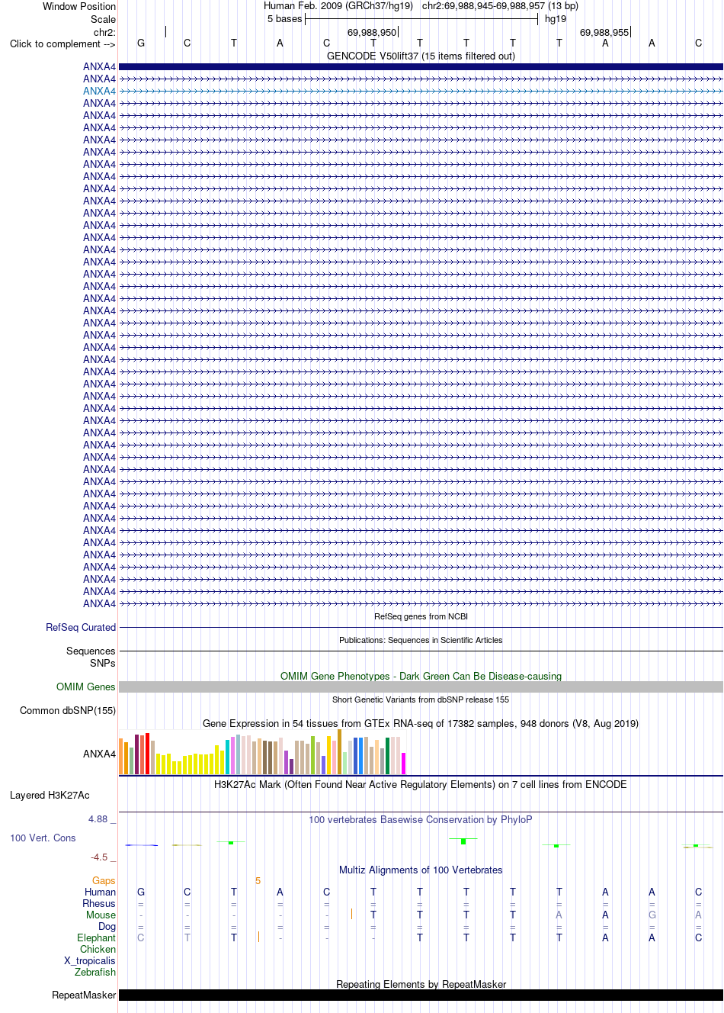The height and width of the screenshot is (1013, 724).
Task: Click the ANXA4 label beside the GTEx bar chart
Action: [x=99, y=754]
